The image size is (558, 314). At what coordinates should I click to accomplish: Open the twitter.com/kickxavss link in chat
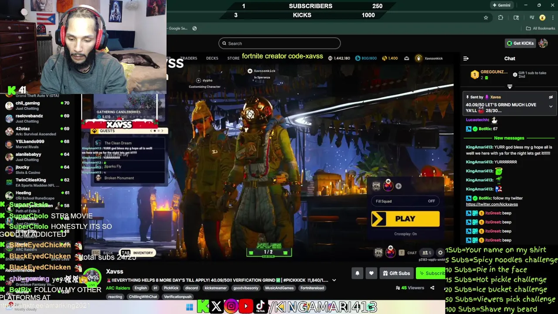coord(492,204)
